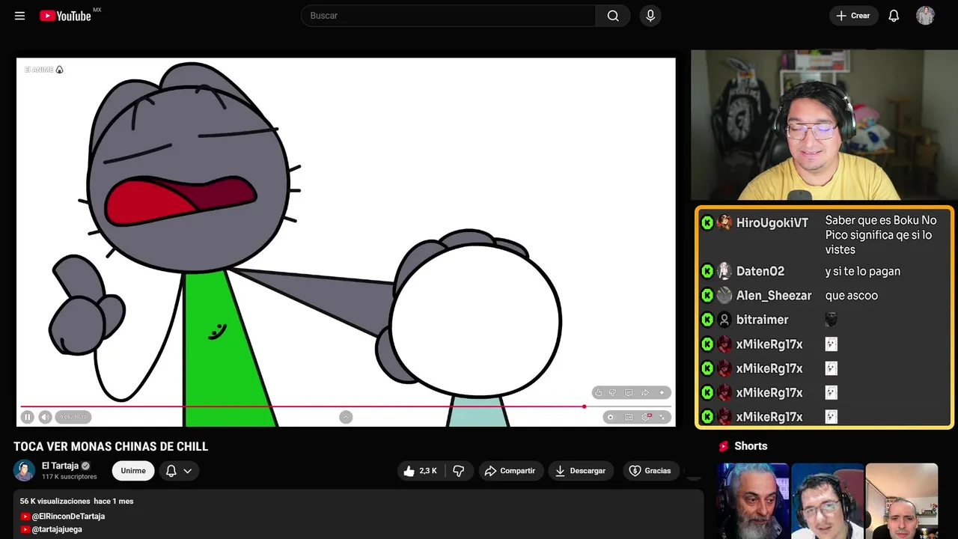Click the sparkle icon in player overlay

click(662, 392)
